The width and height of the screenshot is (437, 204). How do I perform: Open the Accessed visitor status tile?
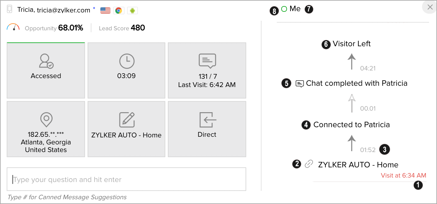tap(46, 70)
